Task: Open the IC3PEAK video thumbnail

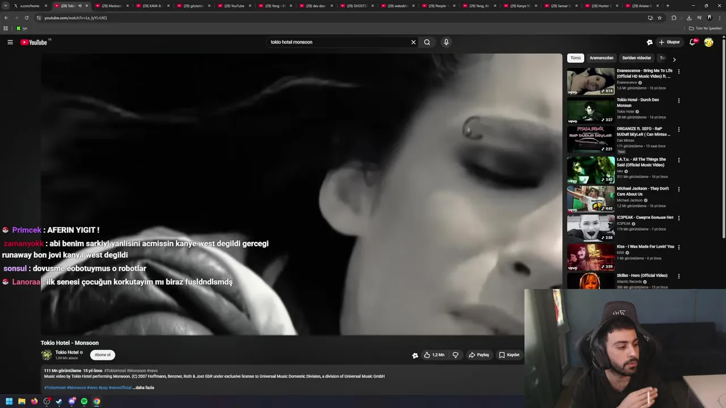Action: click(x=591, y=227)
